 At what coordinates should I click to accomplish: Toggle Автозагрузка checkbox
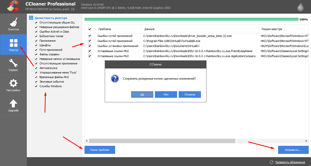pos(36,68)
